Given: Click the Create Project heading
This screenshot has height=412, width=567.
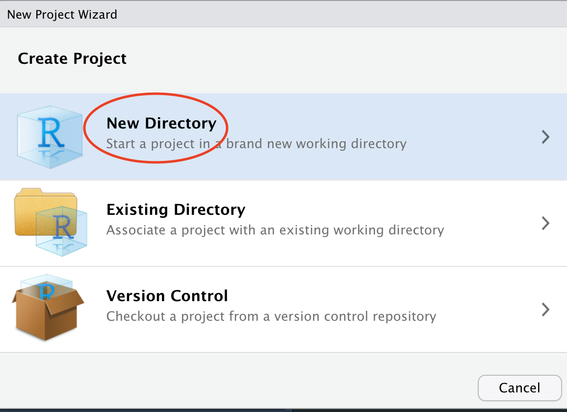Looking at the screenshot, I should click(x=72, y=59).
